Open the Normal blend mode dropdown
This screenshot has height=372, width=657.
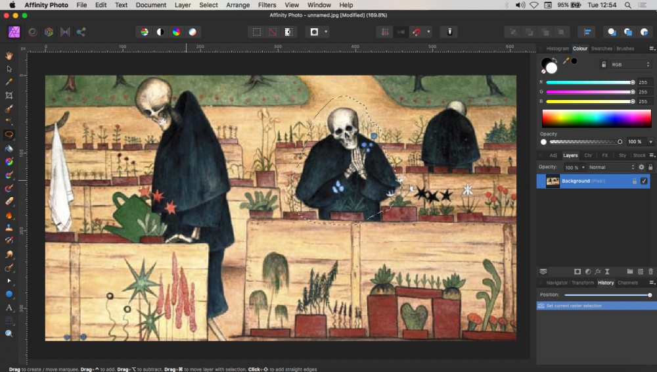pos(610,168)
